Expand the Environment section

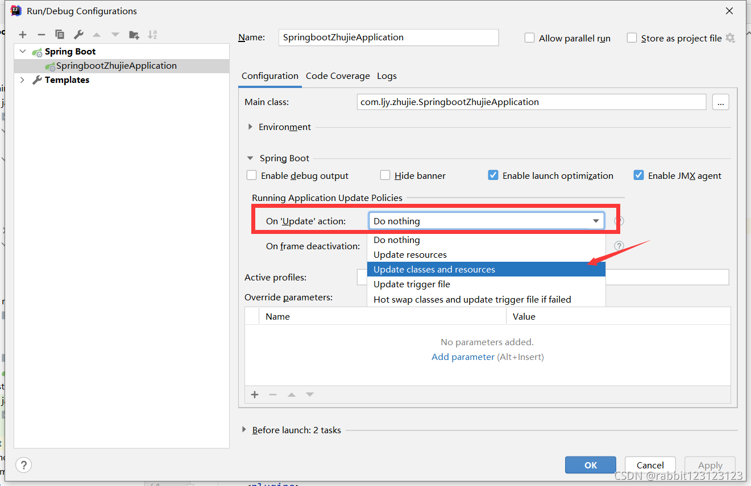(x=250, y=127)
